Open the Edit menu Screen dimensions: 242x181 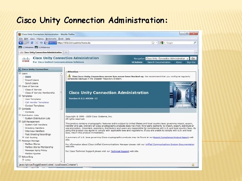tap(26, 39)
